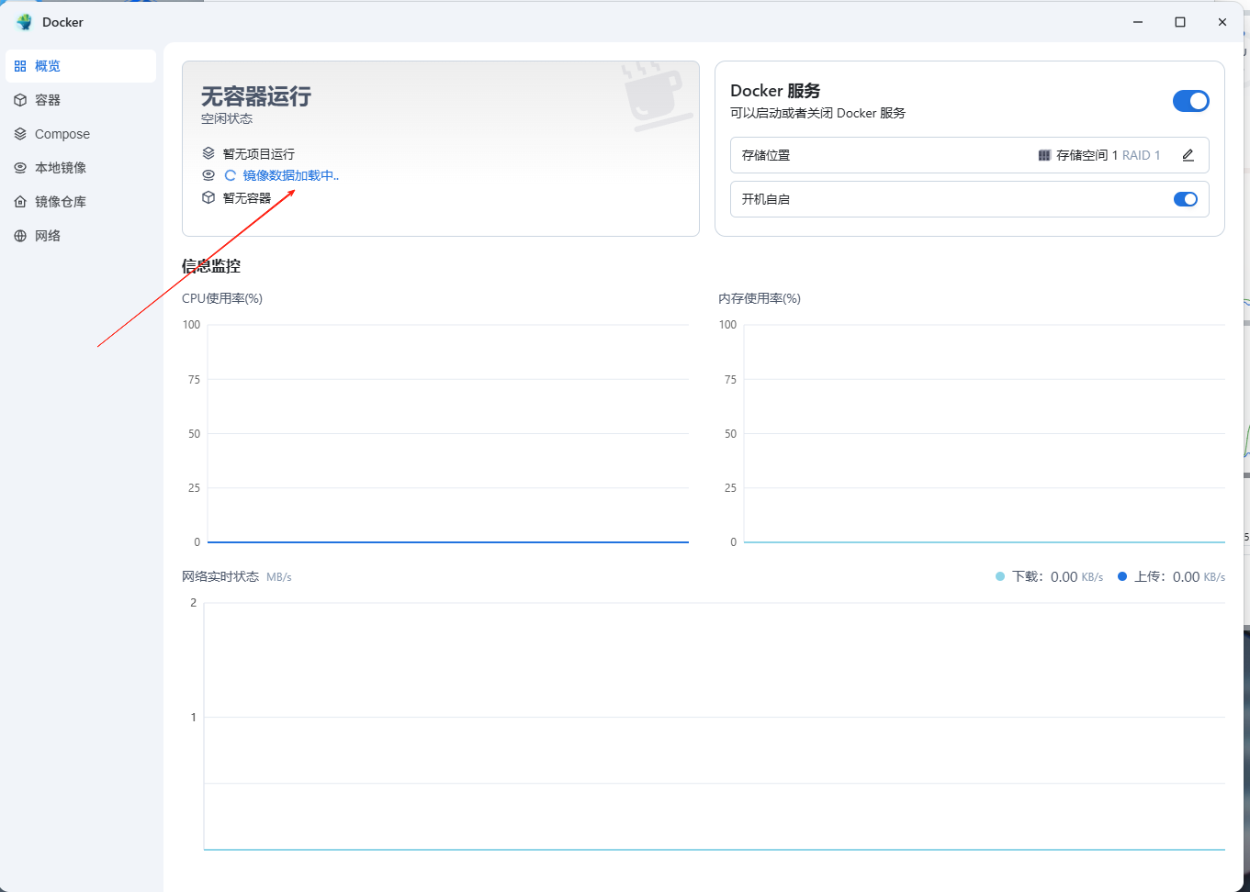Image resolution: width=1250 pixels, height=892 pixels.
Task: Close the Docker window
Action: 1222,22
